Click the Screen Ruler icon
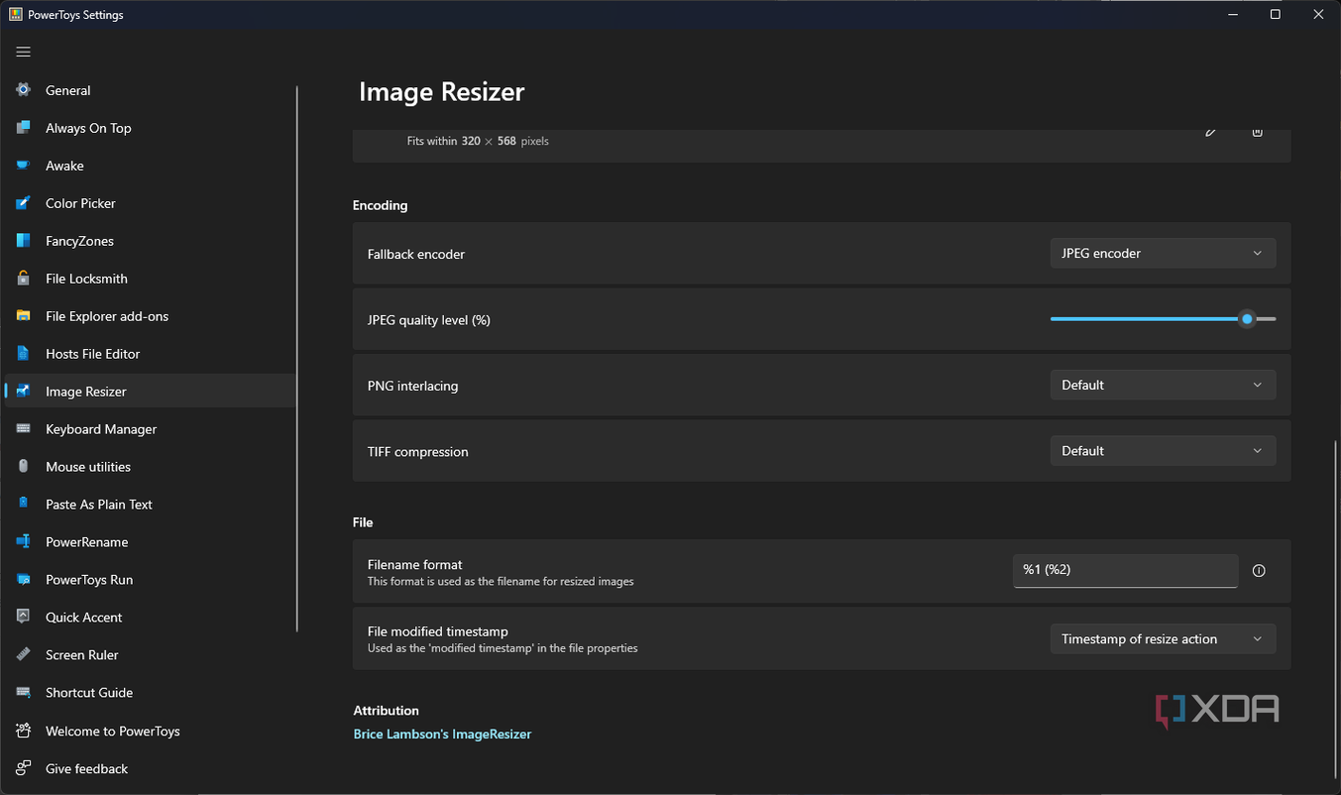Screen dimensions: 1341x795 pyautogui.click(x=24, y=655)
